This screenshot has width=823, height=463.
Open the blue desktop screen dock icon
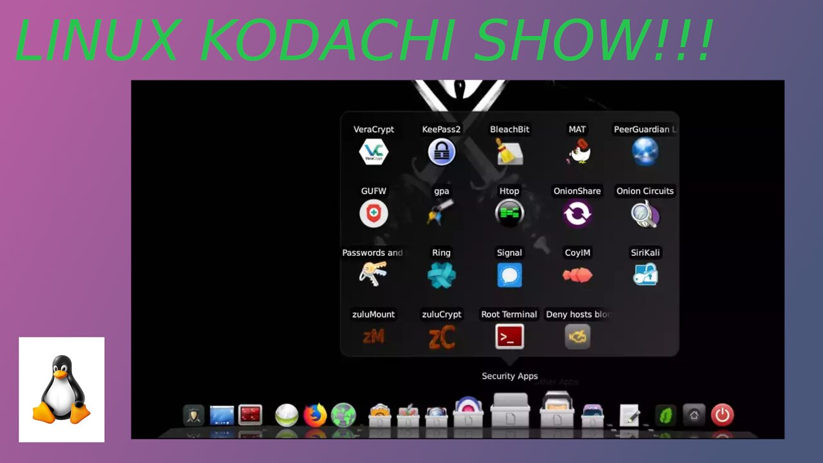(x=222, y=415)
